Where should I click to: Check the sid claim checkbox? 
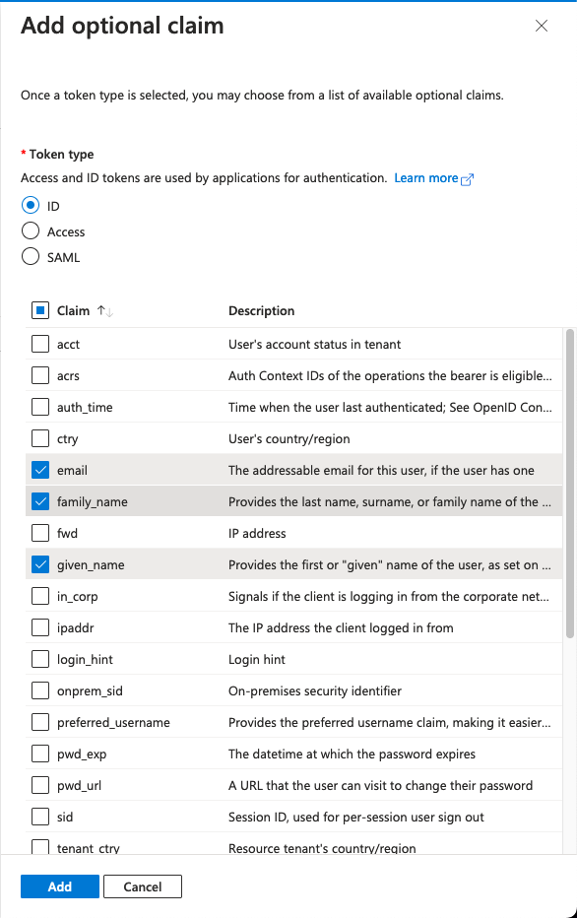click(x=40, y=817)
